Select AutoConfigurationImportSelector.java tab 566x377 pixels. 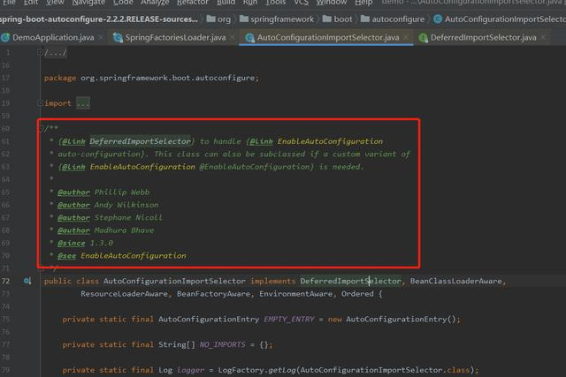coord(328,37)
